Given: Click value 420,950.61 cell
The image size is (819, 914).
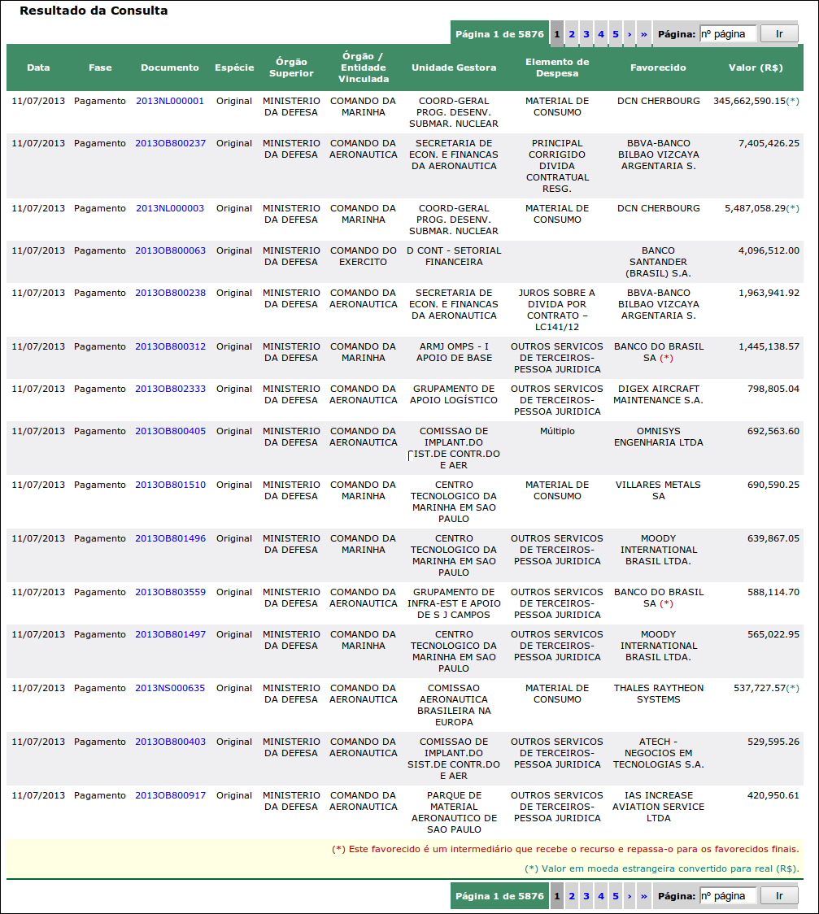Looking at the screenshot, I should coord(773,795).
